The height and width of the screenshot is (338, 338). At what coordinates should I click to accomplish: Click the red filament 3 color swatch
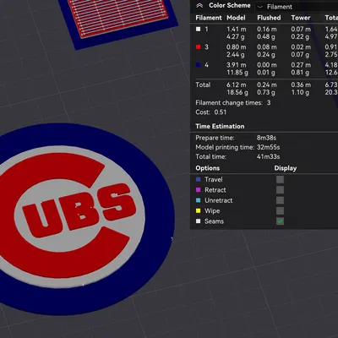pos(199,47)
